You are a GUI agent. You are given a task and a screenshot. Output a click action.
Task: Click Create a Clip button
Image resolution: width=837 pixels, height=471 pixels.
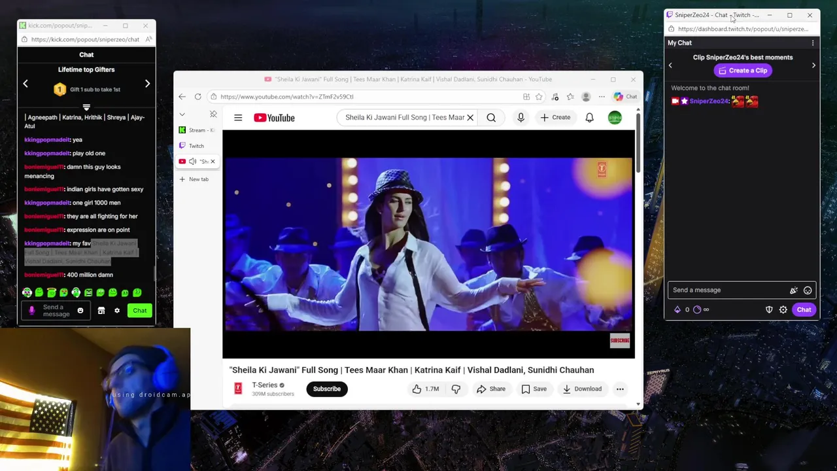tap(743, 71)
